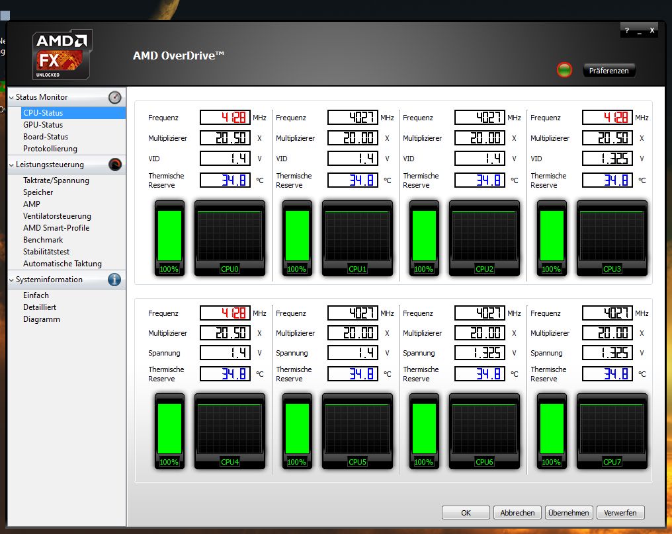Viewport: 672px width, 534px height.
Task: Open GPU-Status page
Action: click(43, 125)
